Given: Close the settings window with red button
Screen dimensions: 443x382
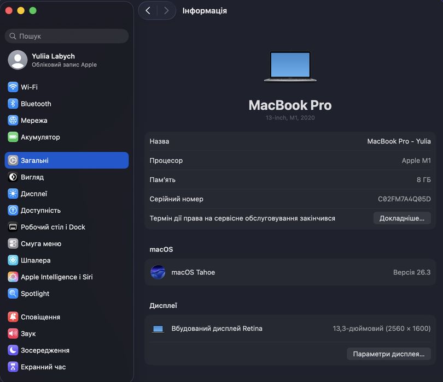Looking at the screenshot, I should 9,11.
